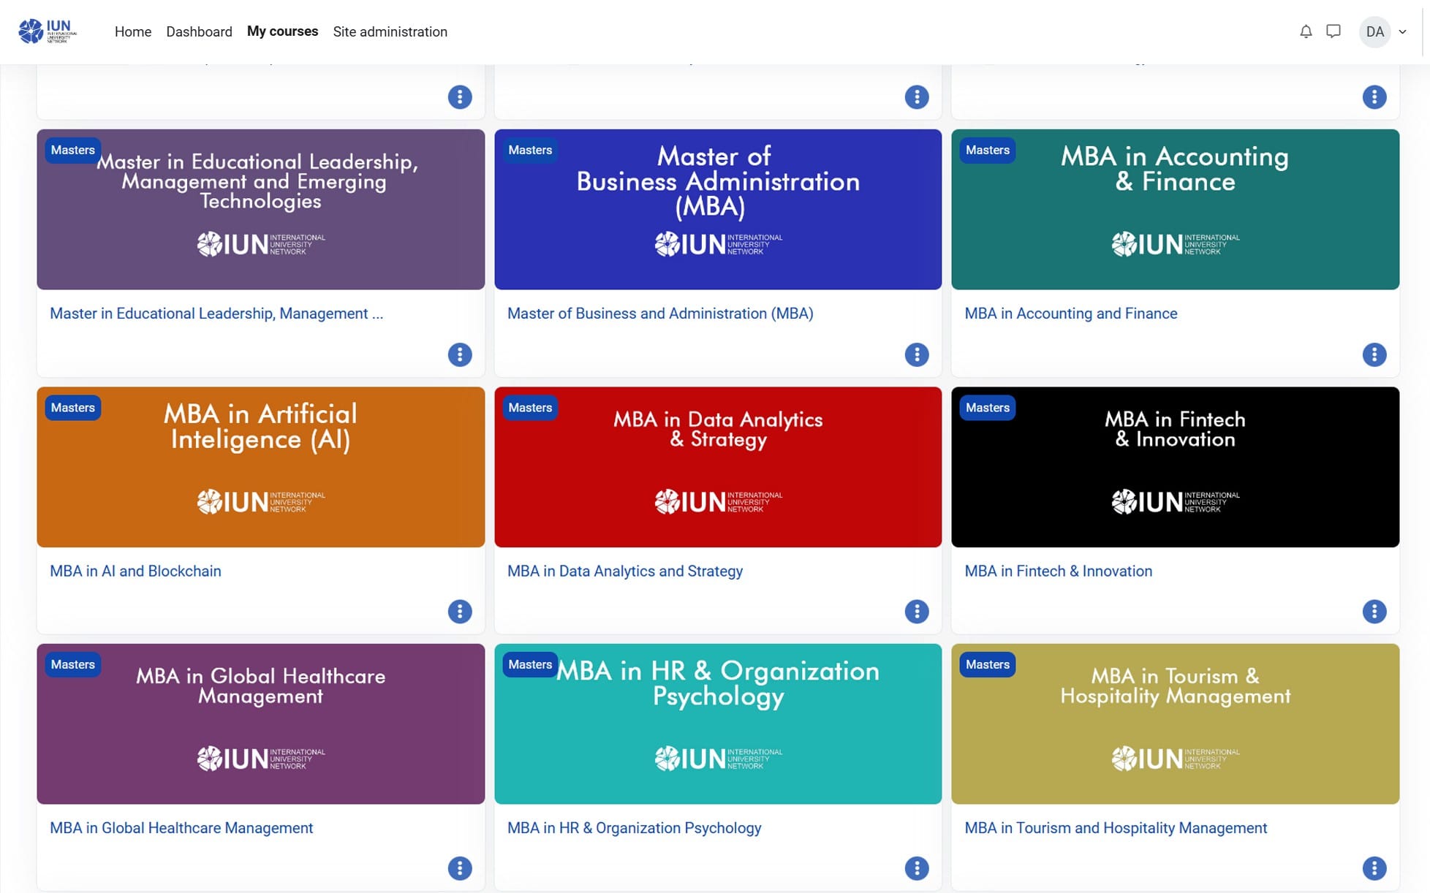Open Site administration

tap(390, 31)
